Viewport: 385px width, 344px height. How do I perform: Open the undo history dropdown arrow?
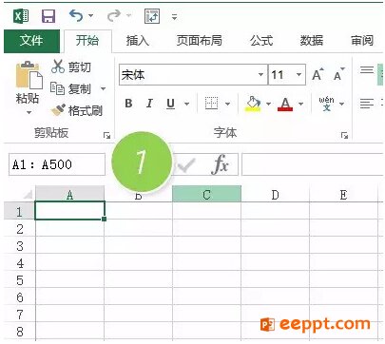[90, 15]
